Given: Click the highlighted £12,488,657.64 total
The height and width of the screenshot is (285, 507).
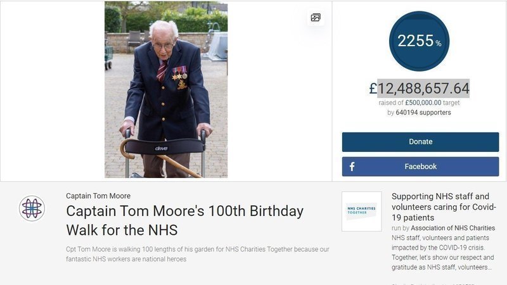Looking at the screenshot, I should click(x=420, y=88).
